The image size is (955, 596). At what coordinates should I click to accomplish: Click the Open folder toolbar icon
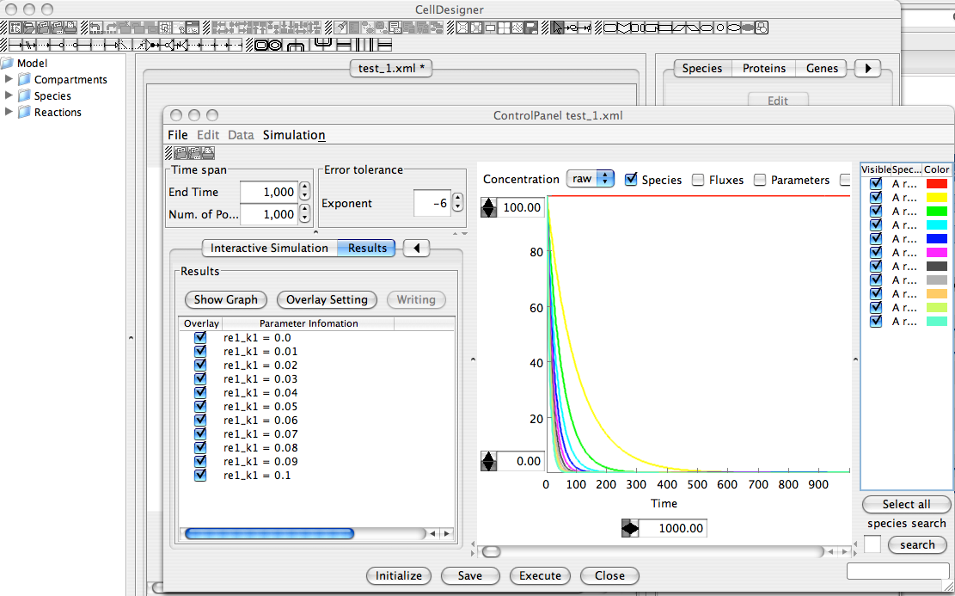[x=29, y=28]
